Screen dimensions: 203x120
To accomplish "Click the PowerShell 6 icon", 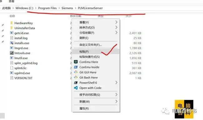I will (x=76, y=83).
